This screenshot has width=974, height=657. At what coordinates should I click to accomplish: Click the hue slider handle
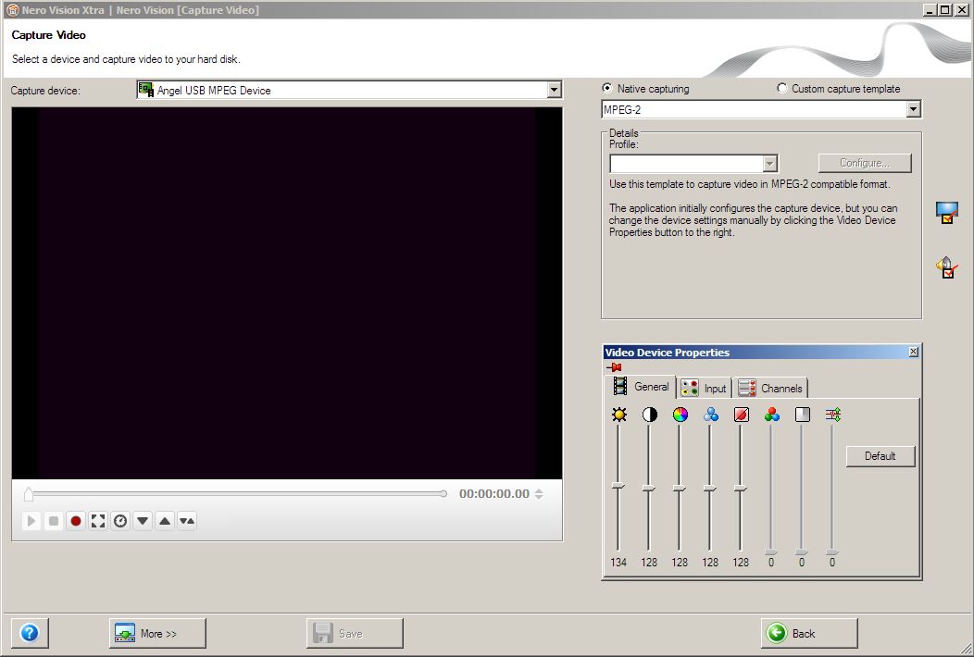(679, 489)
